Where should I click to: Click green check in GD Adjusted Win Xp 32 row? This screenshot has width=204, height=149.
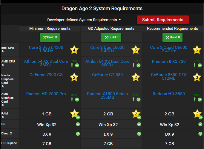[x=139, y=124]
